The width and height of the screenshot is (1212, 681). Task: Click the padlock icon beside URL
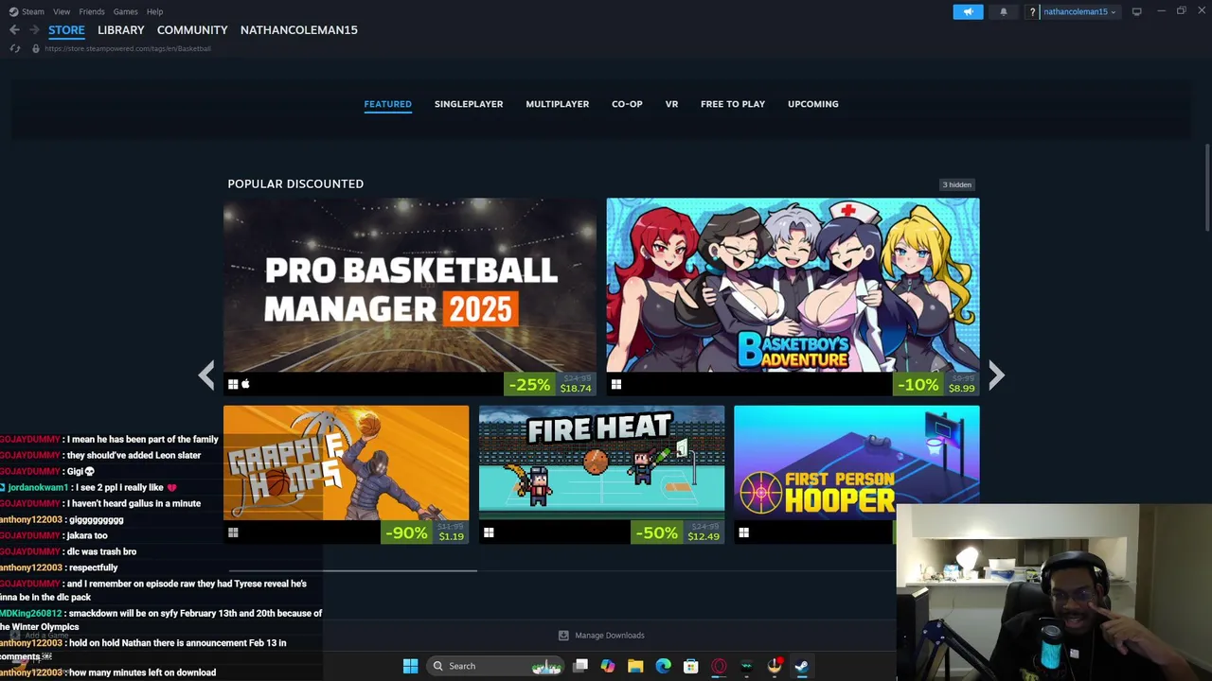[x=36, y=48]
